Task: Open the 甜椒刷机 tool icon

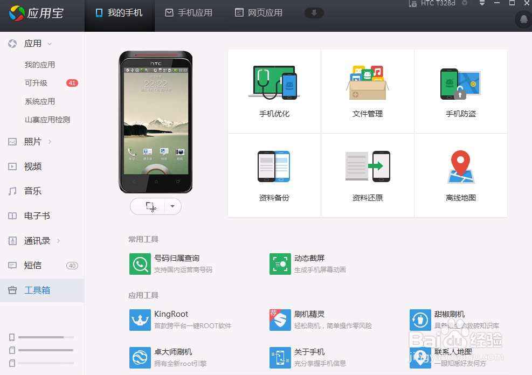Action: click(x=420, y=320)
